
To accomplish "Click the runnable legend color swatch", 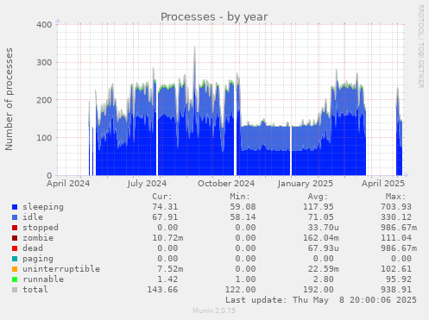I will click(x=15, y=279).
